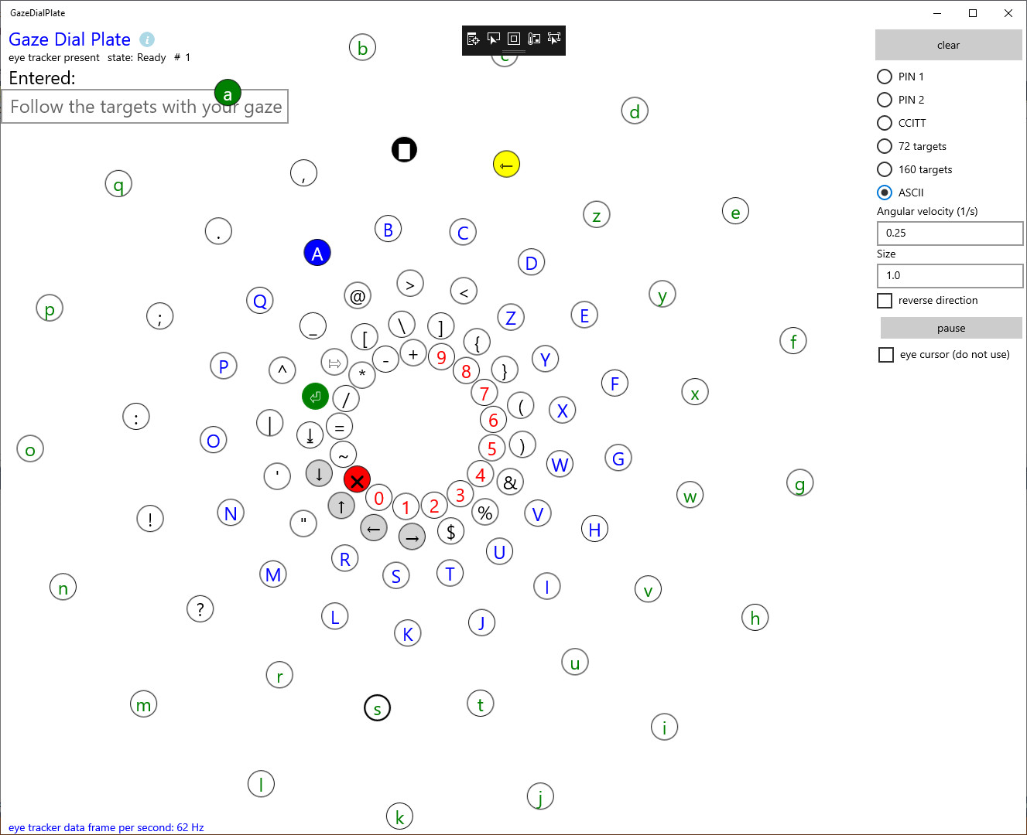1027x835 pixels.
Task: Toggle display layout adorners icon
Action: [x=514, y=39]
